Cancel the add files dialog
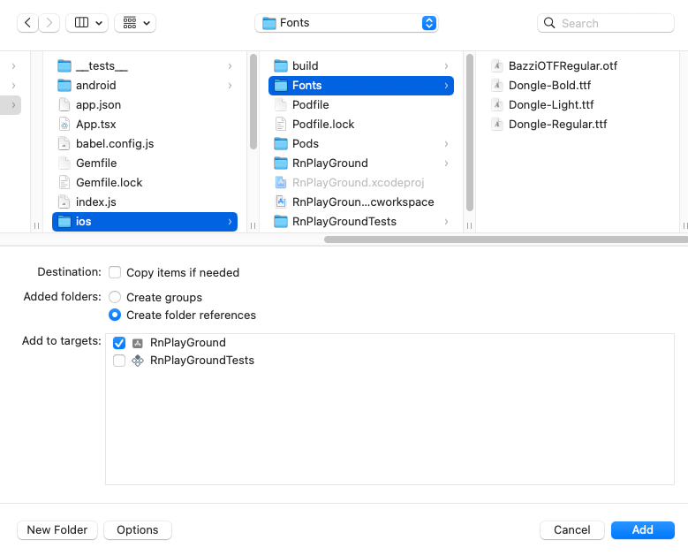Viewport: 688px width, 555px height. click(572, 530)
